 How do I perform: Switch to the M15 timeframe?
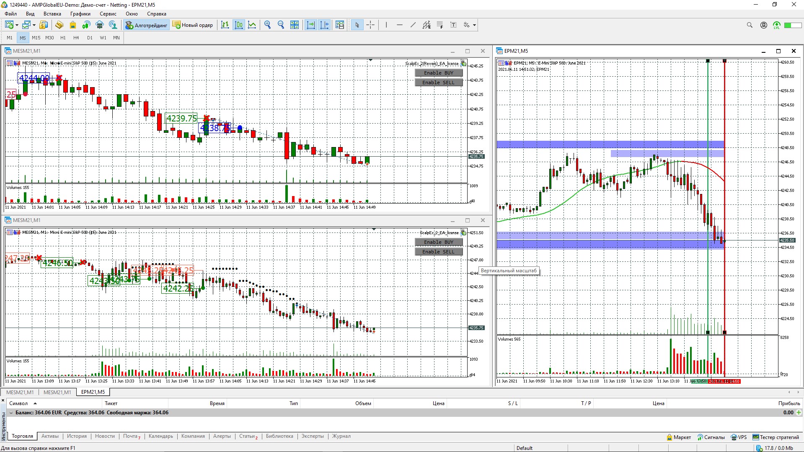point(36,38)
